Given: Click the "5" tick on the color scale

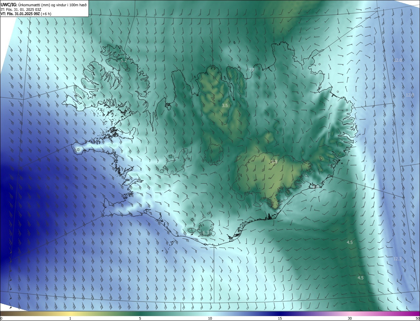Looking at the screenshot, I should (140, 319).
